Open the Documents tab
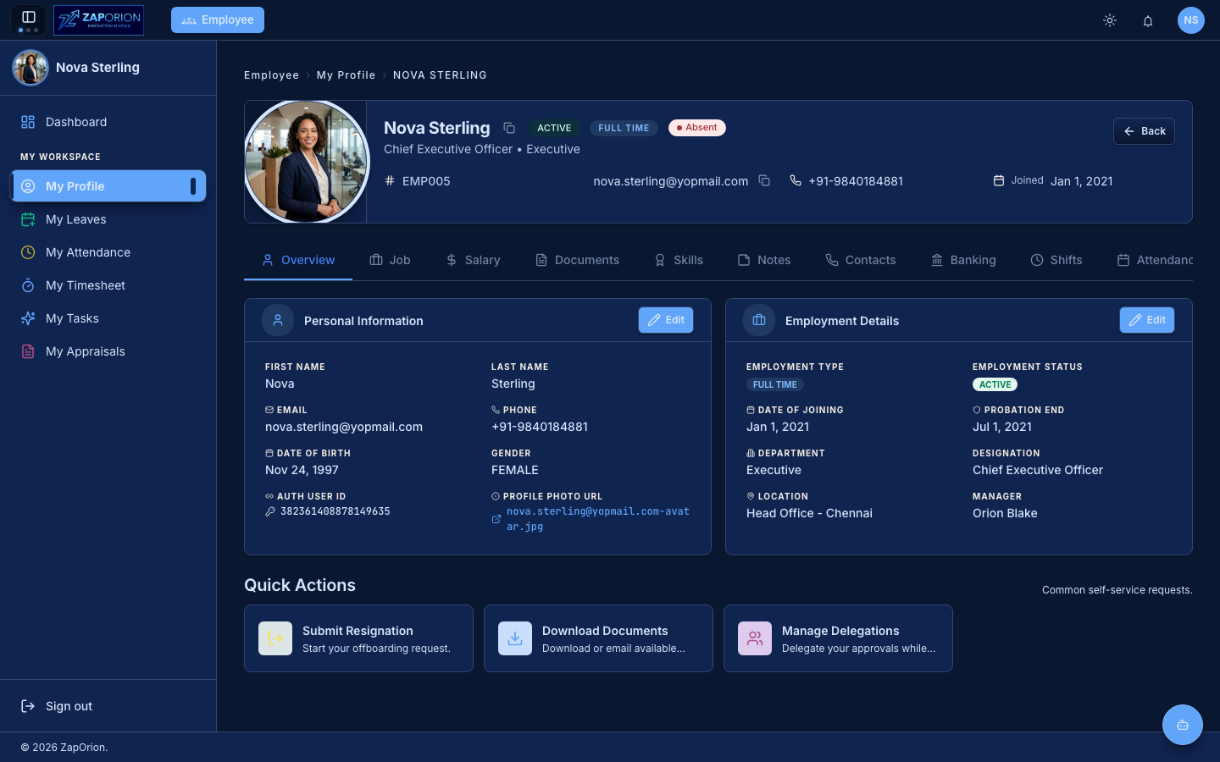The image size is (1220, 762). point(577,260)
